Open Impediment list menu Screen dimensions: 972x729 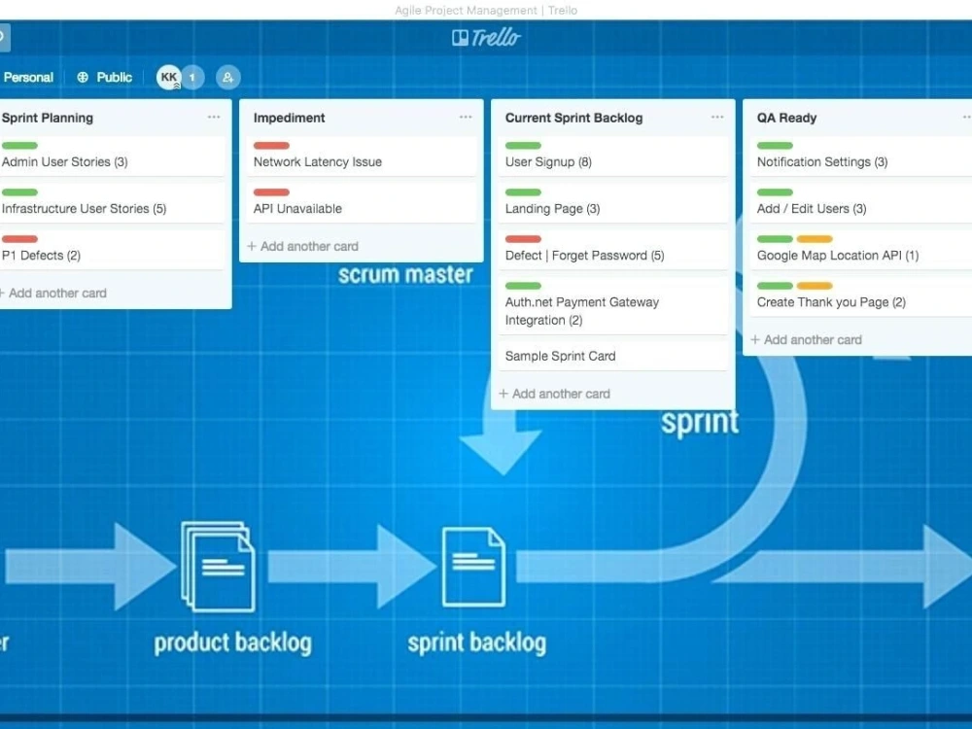click(x=465, y=117)
